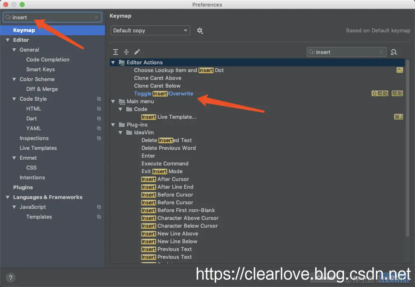The image size is (415, 287).
Task: Collapse the Emmet sidebar node
Action: point(14,158)
